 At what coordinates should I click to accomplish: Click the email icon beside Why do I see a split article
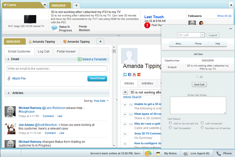(131, 124)
